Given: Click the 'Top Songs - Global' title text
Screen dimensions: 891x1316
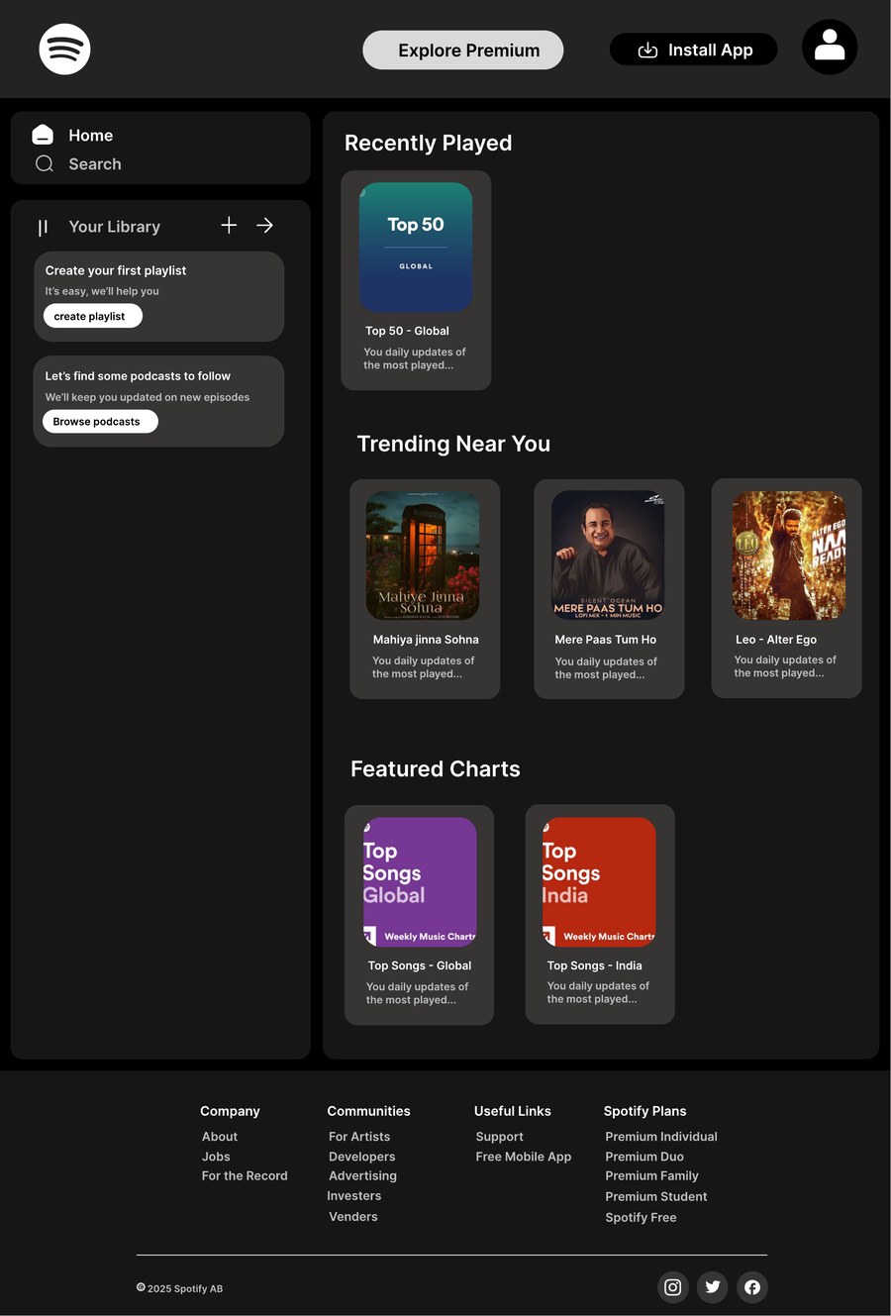Looking at the screenshot, I should 420,965.
